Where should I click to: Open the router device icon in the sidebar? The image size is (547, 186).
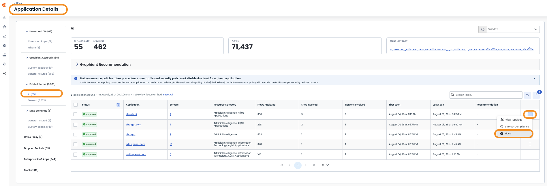pos(4,55)
